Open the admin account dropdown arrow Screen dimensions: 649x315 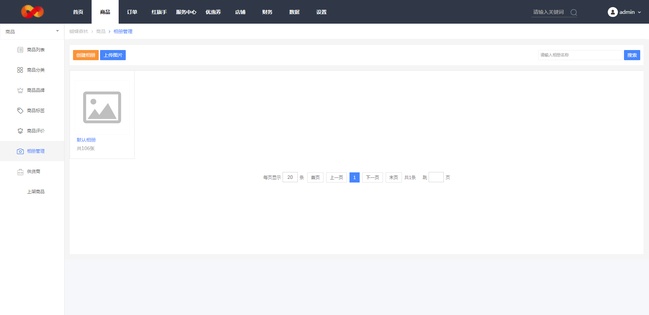[x=639, y=13]
